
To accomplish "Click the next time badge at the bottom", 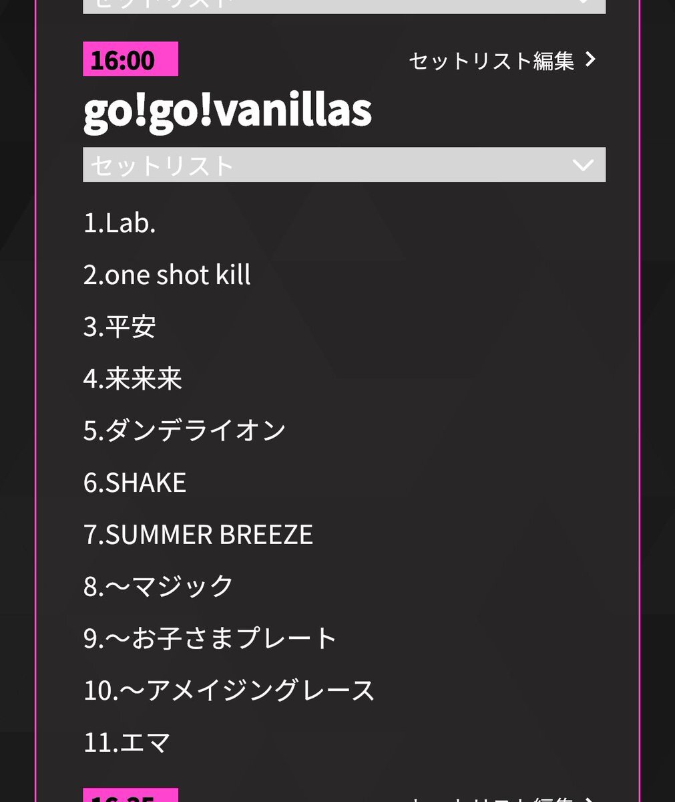I will pos(130,796).
